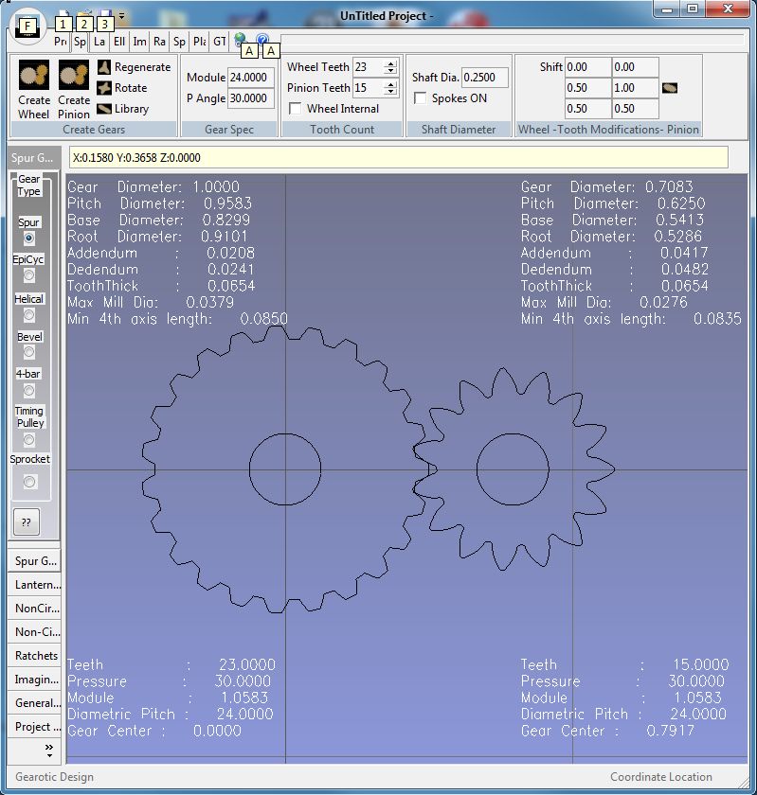Switch to the La ribbon tab

tap(99, 42)
